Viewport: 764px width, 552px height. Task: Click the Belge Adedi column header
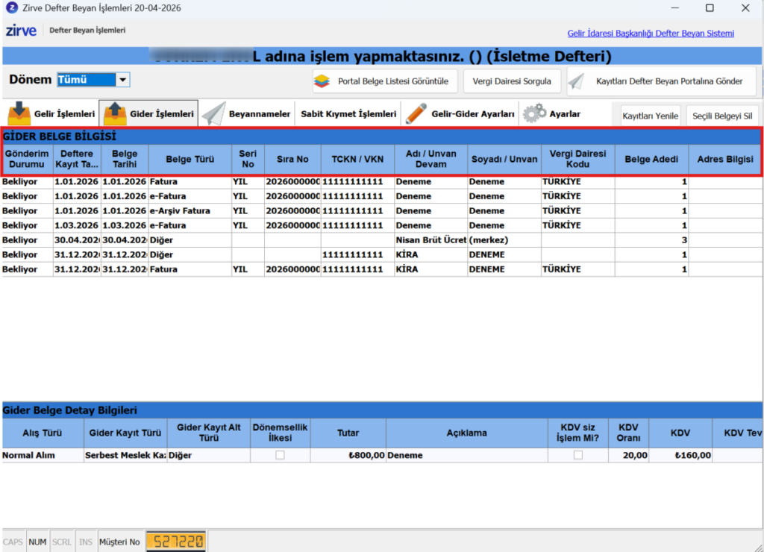(651, 159)
